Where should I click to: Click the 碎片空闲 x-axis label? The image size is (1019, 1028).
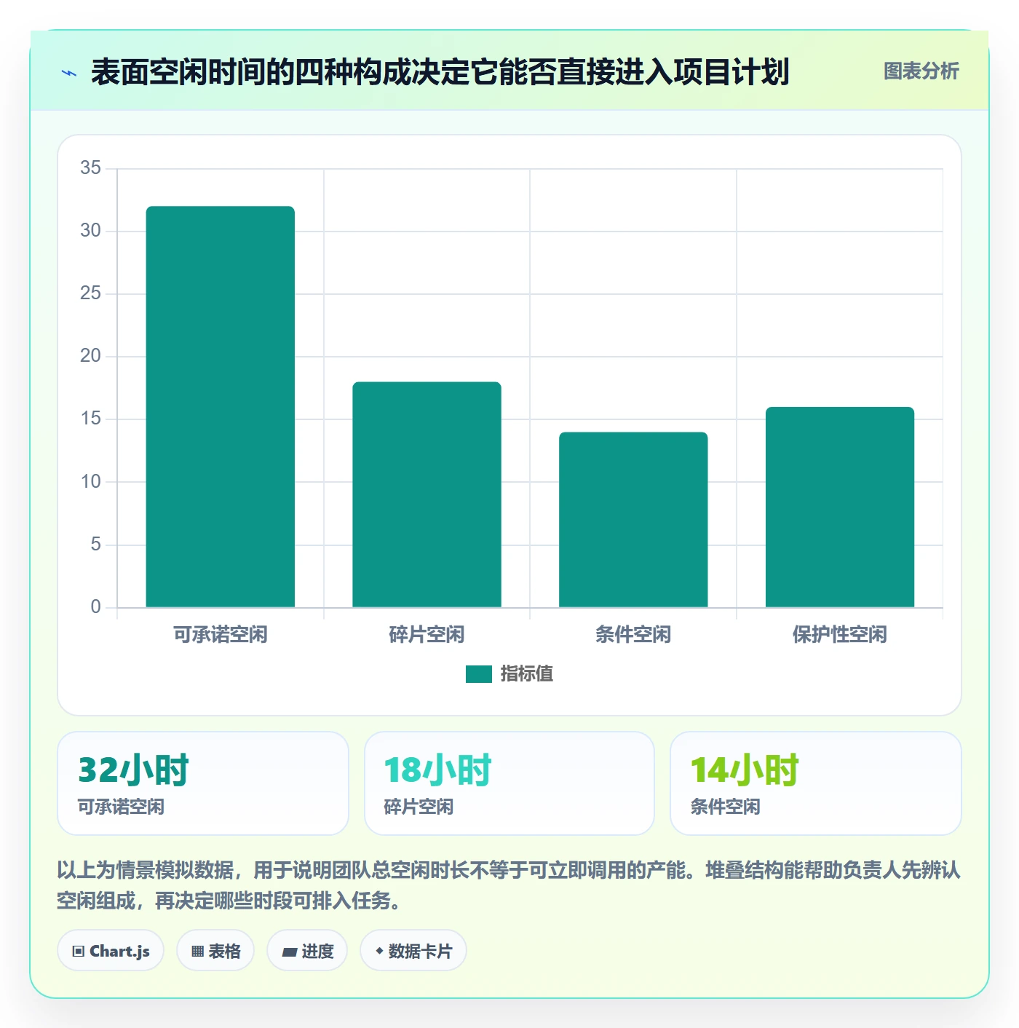427,635
